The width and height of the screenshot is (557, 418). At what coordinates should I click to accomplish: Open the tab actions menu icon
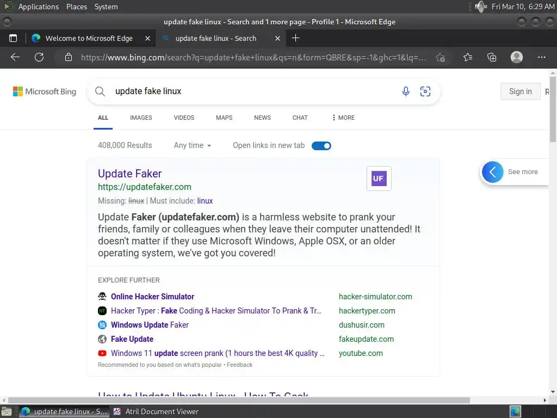13,38
